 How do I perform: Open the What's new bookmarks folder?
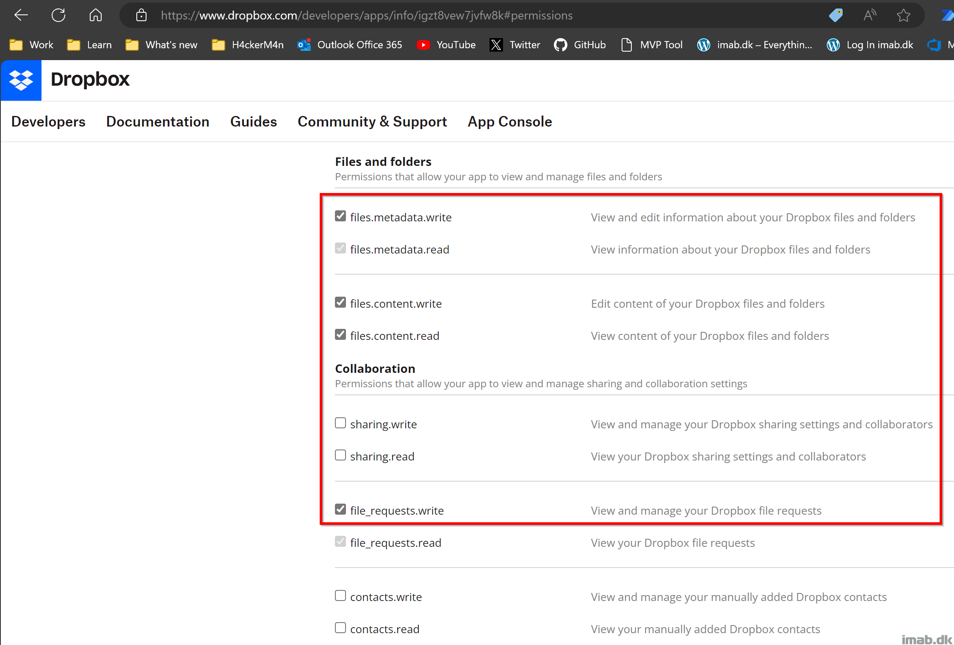click(x=161, y=45)
